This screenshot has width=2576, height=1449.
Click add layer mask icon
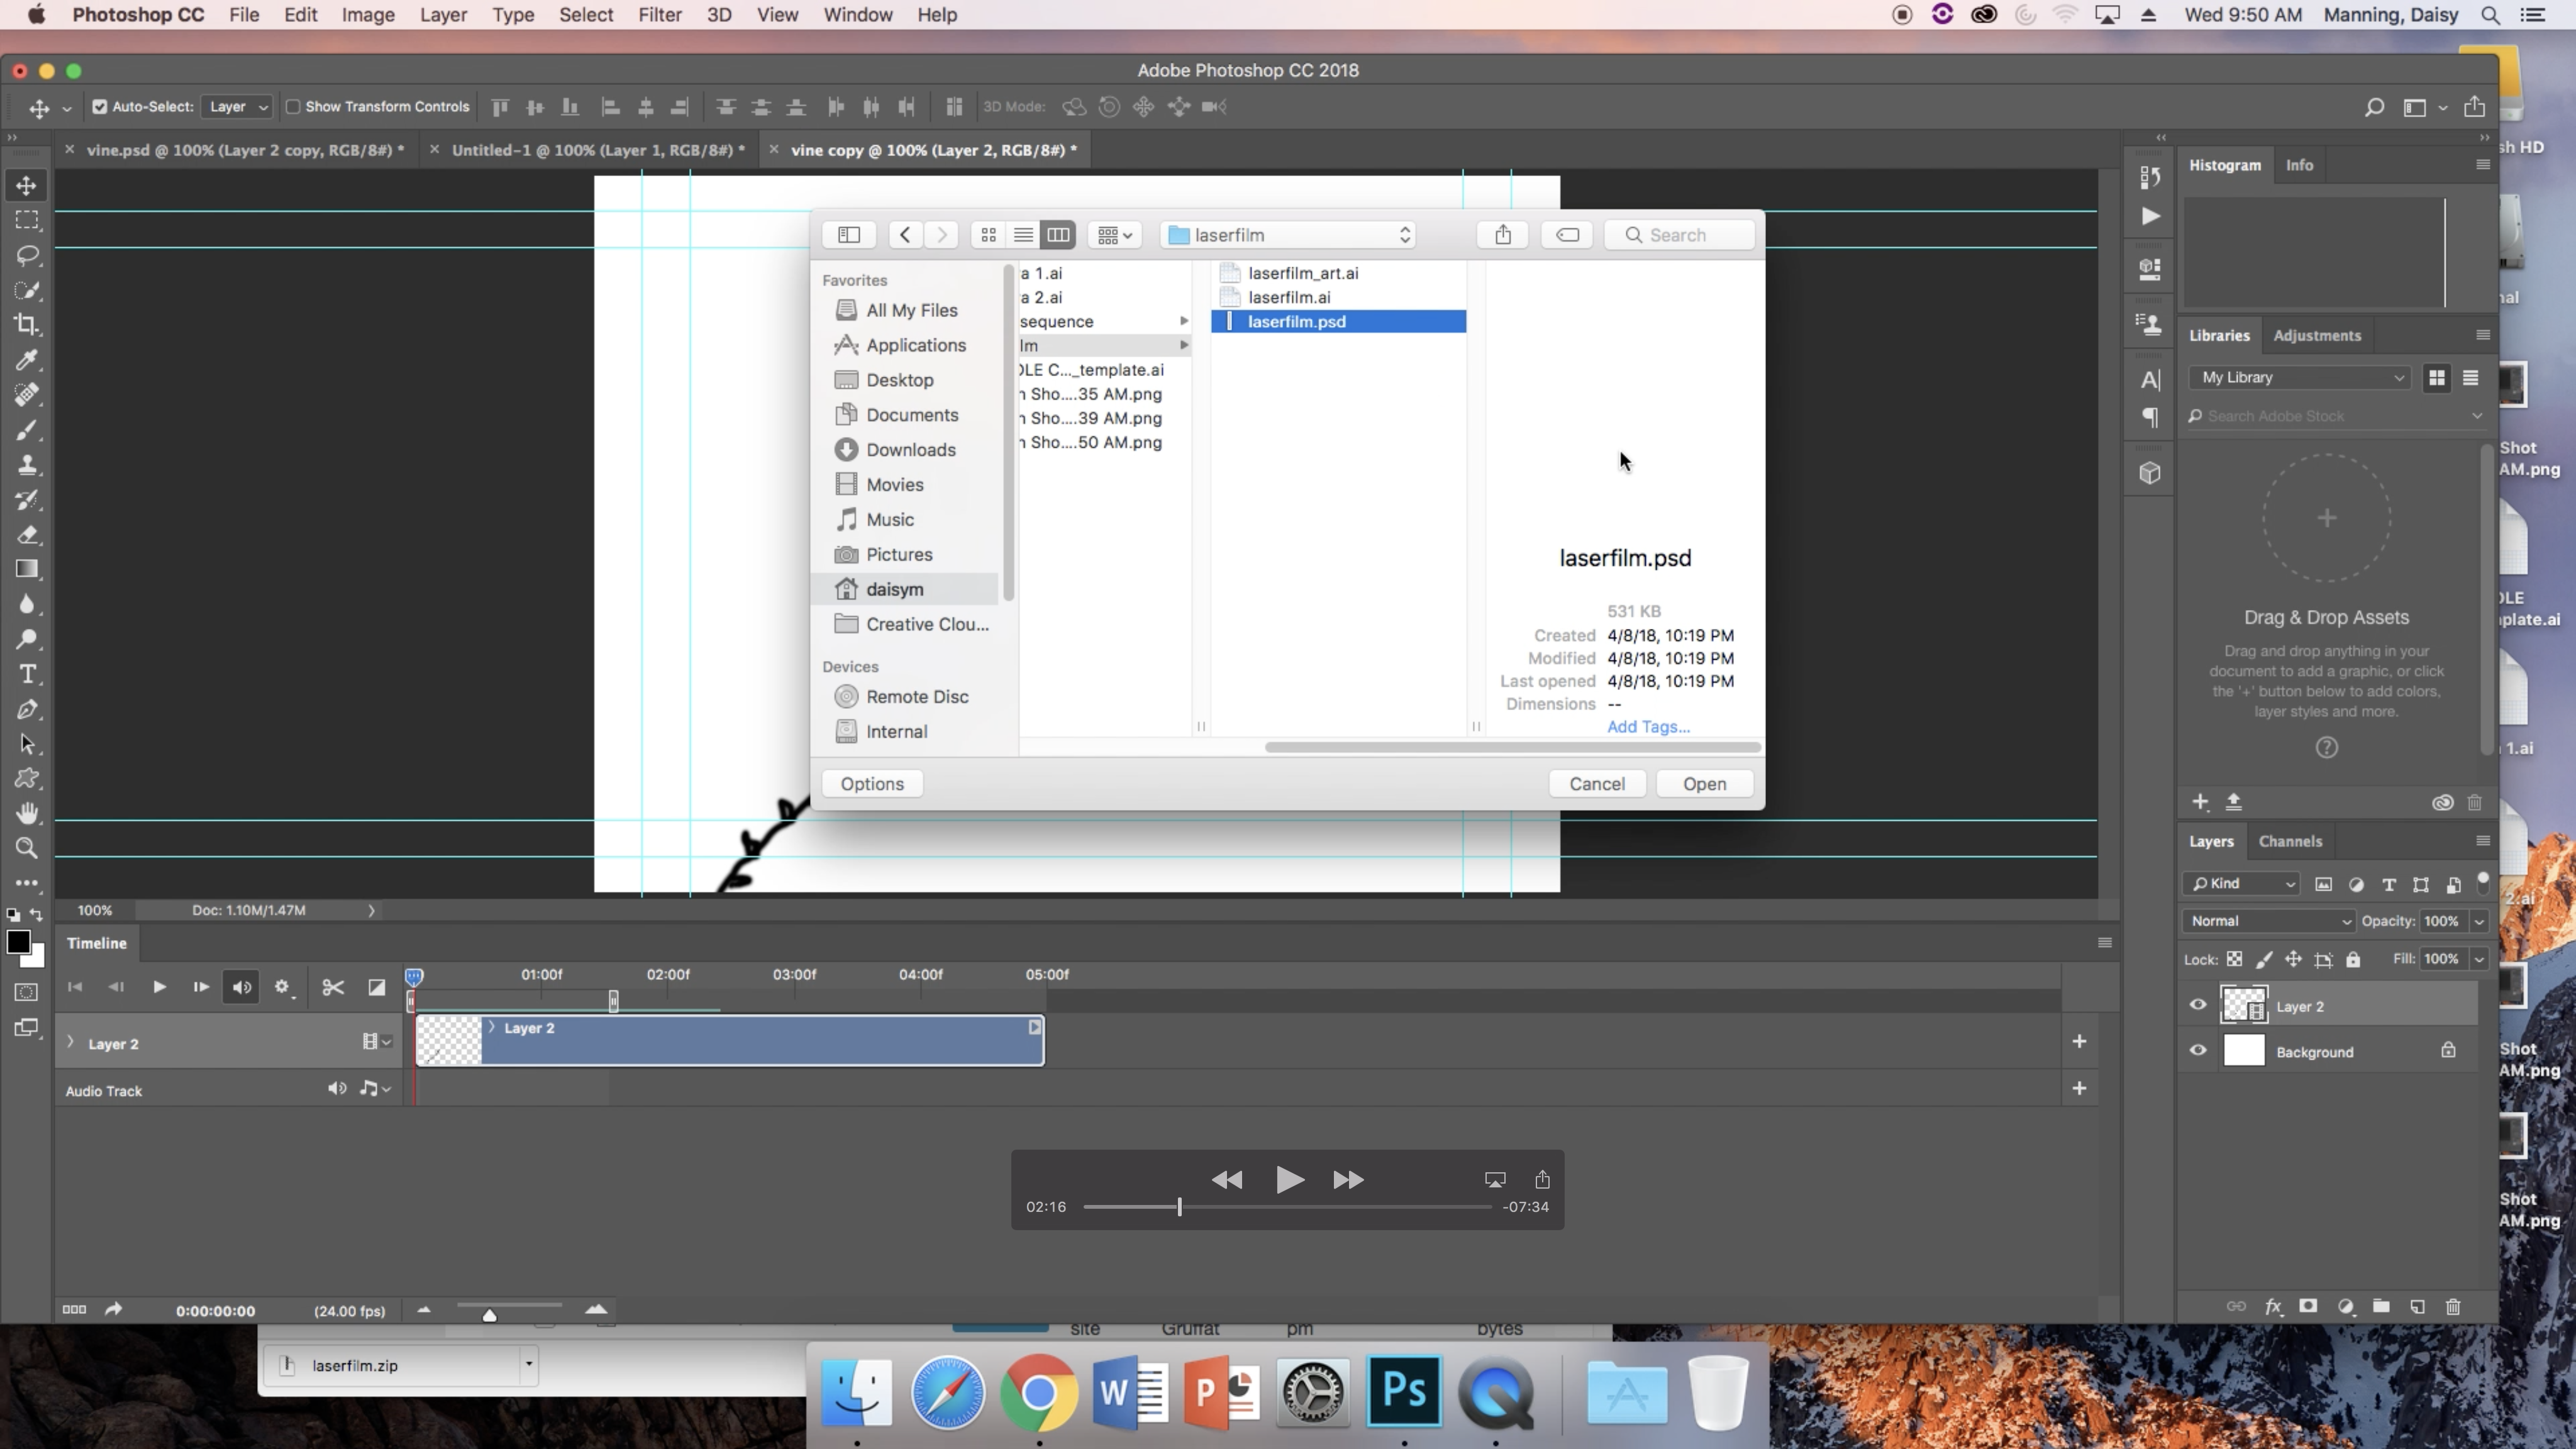point(2308,1306)
